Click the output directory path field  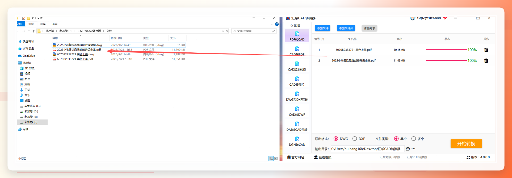pos(367,149)
